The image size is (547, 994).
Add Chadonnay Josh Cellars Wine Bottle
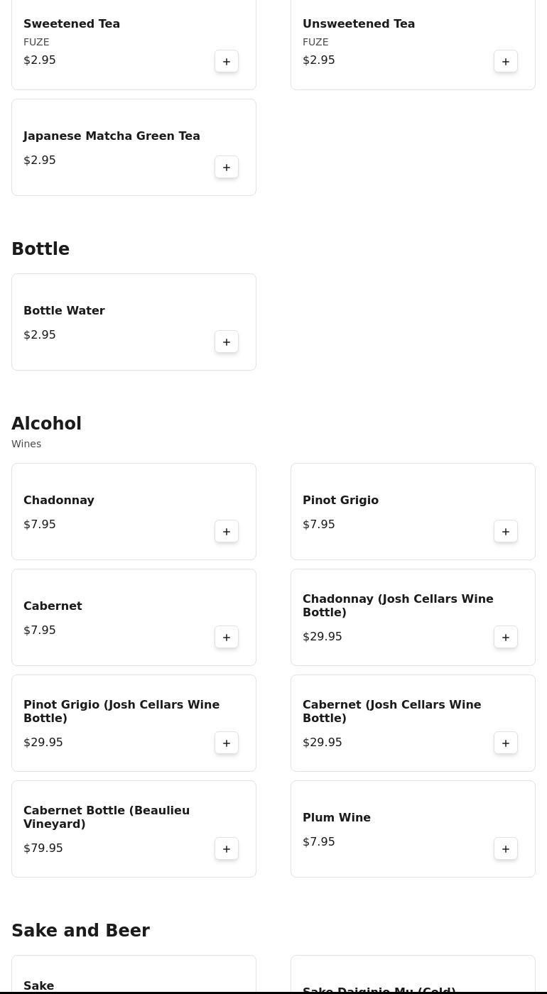pyautogui.click(x=506, y=638)
